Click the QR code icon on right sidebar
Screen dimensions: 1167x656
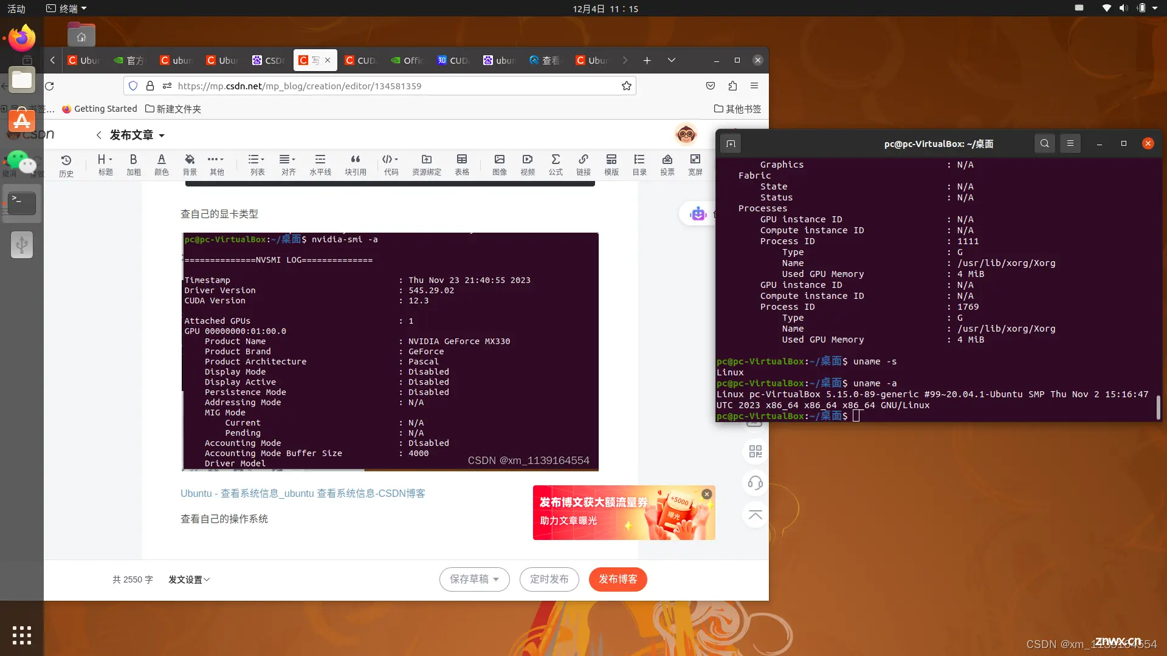(756, 451)
